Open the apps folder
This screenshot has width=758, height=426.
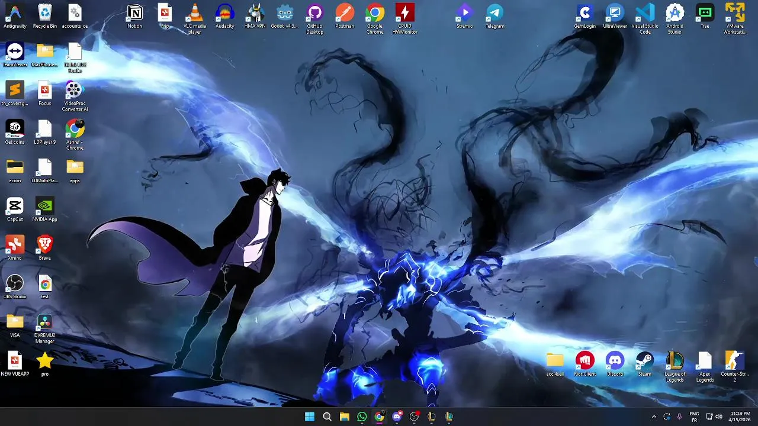(75, 171)
